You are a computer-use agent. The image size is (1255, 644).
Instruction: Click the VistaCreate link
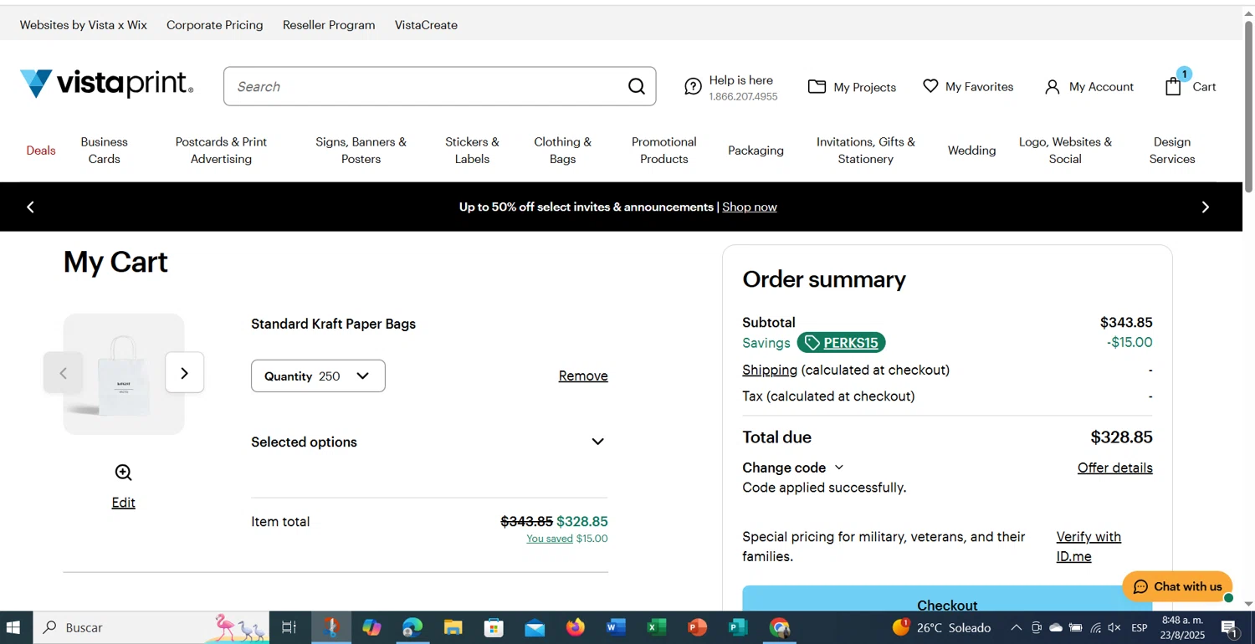click(x=426, y=25)
